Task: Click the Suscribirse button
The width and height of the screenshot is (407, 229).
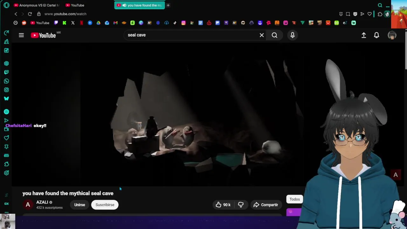Action: 105,205
